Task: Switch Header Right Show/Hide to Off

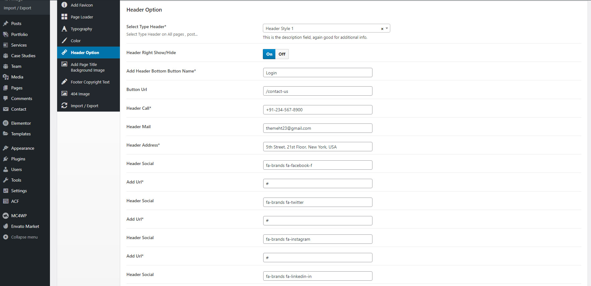Action: (282, 54)
